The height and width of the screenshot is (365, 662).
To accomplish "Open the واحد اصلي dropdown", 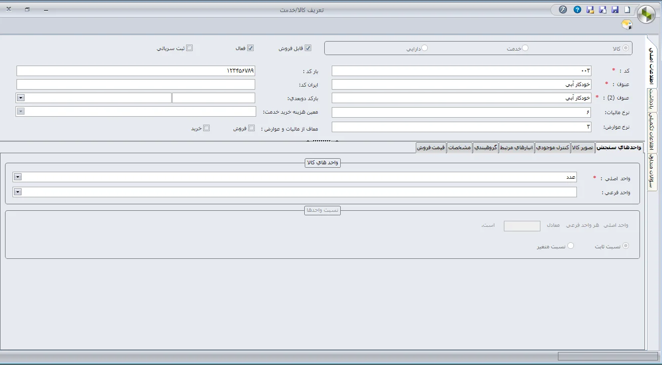I will pyautogui.click(x=18, y=177).
